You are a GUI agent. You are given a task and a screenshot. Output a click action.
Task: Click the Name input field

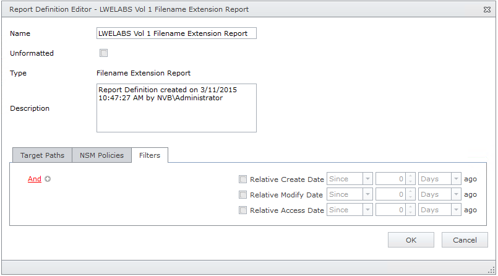coord(176,33)
